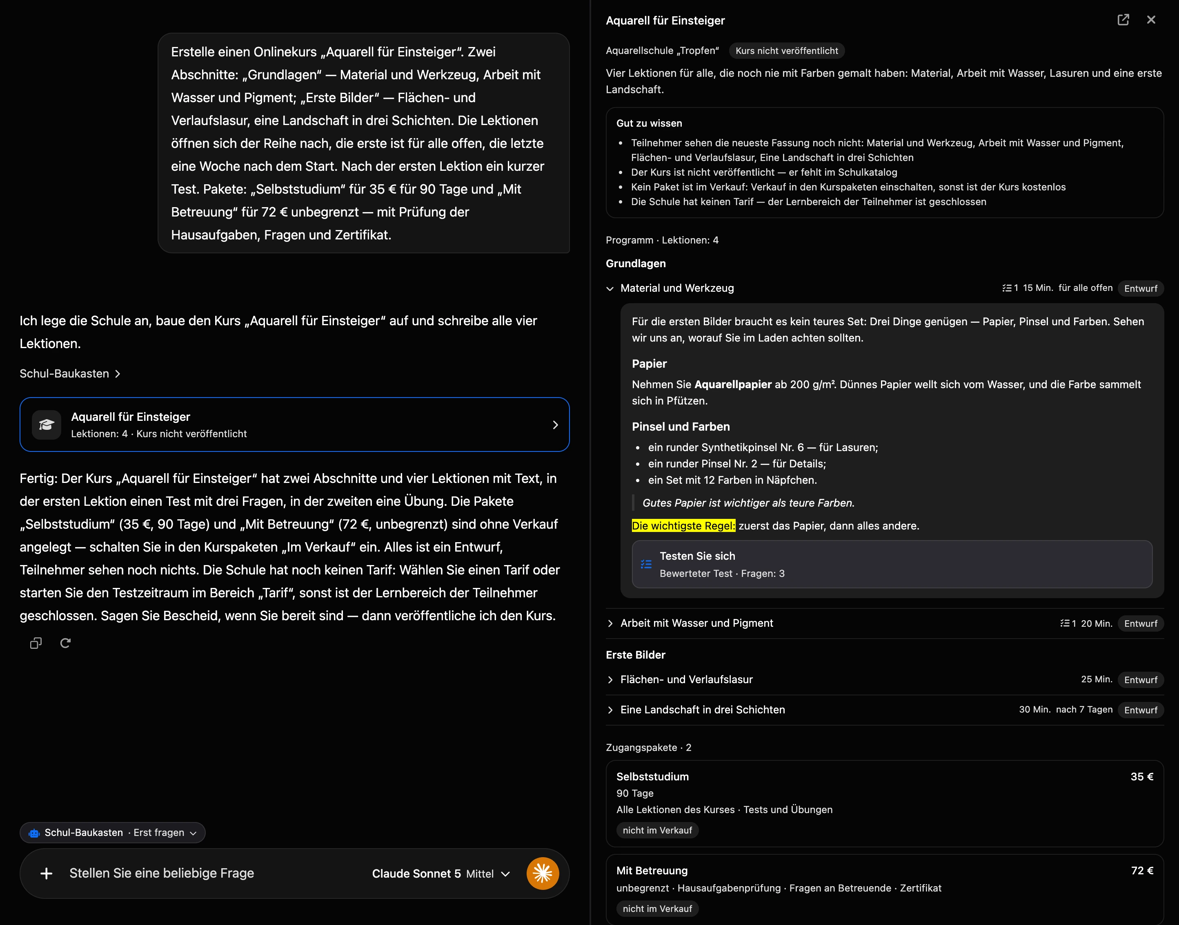Click Entwurf badge on Material und Werkzeug

coord(1141,289)
